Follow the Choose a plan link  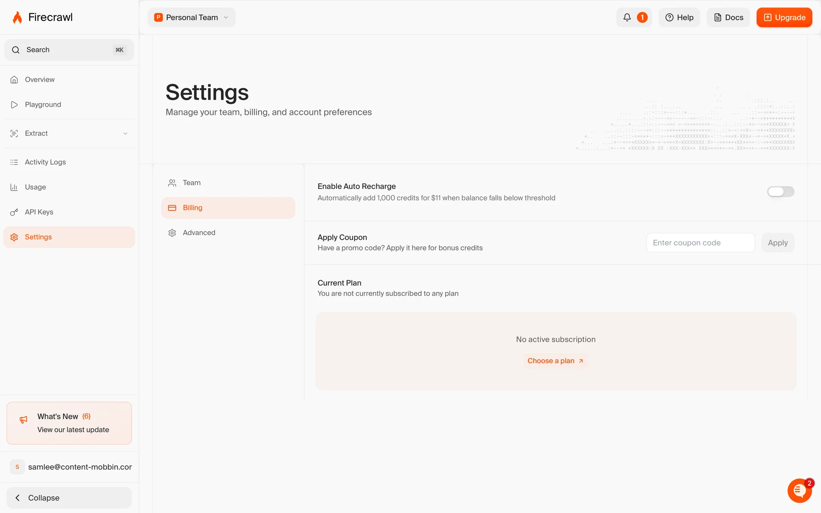coord(555,361)
